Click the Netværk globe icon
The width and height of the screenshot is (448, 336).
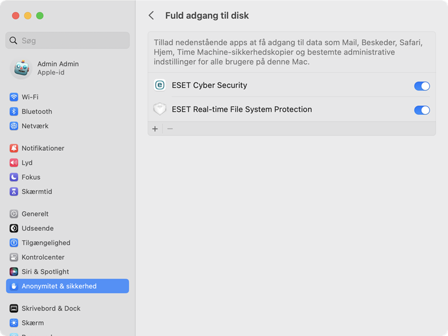pos(14,126)
